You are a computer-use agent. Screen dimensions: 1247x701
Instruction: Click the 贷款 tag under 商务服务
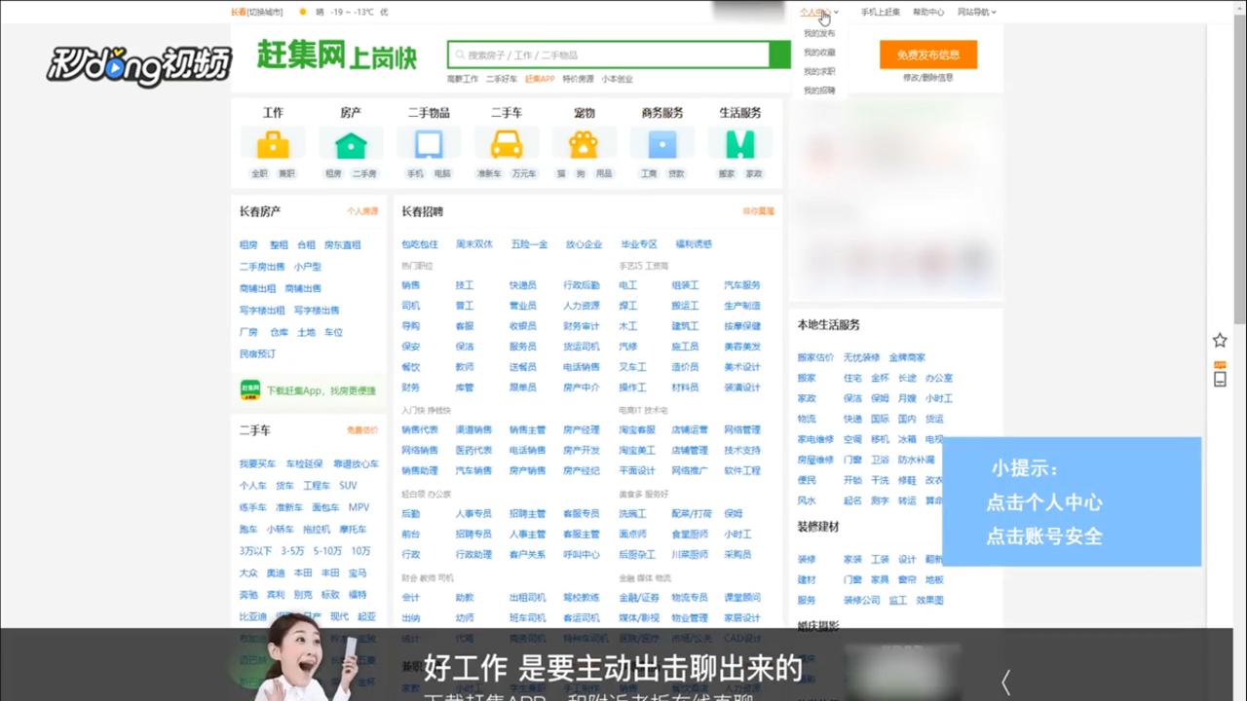pyautogui.click(x=676, y=173)
